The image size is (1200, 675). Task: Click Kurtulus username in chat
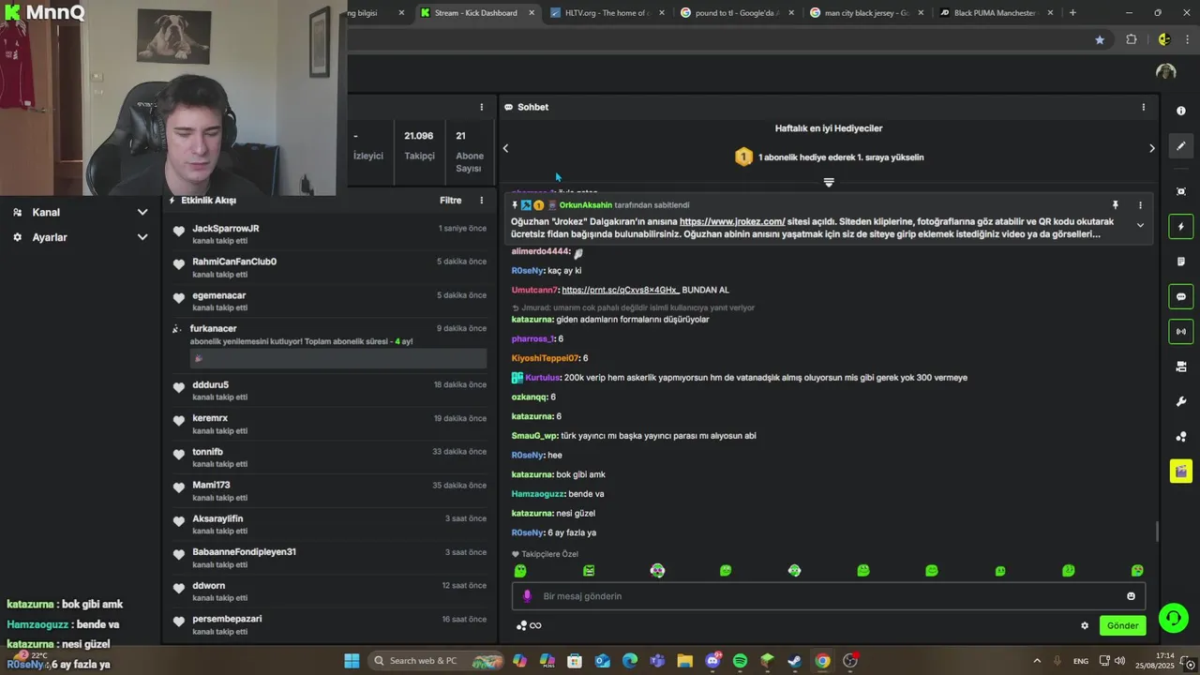[x=542, y=378]
